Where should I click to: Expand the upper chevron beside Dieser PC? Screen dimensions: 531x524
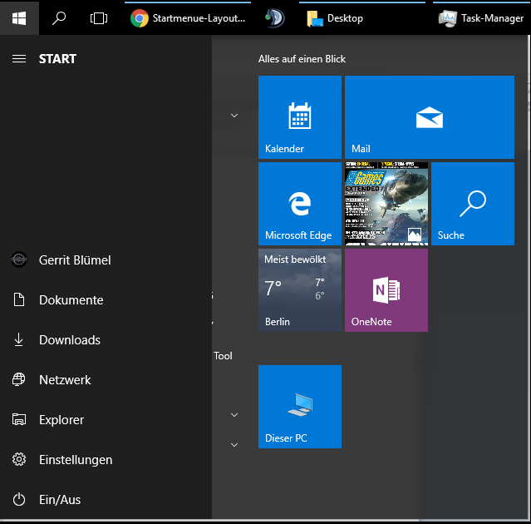(234, 415)
